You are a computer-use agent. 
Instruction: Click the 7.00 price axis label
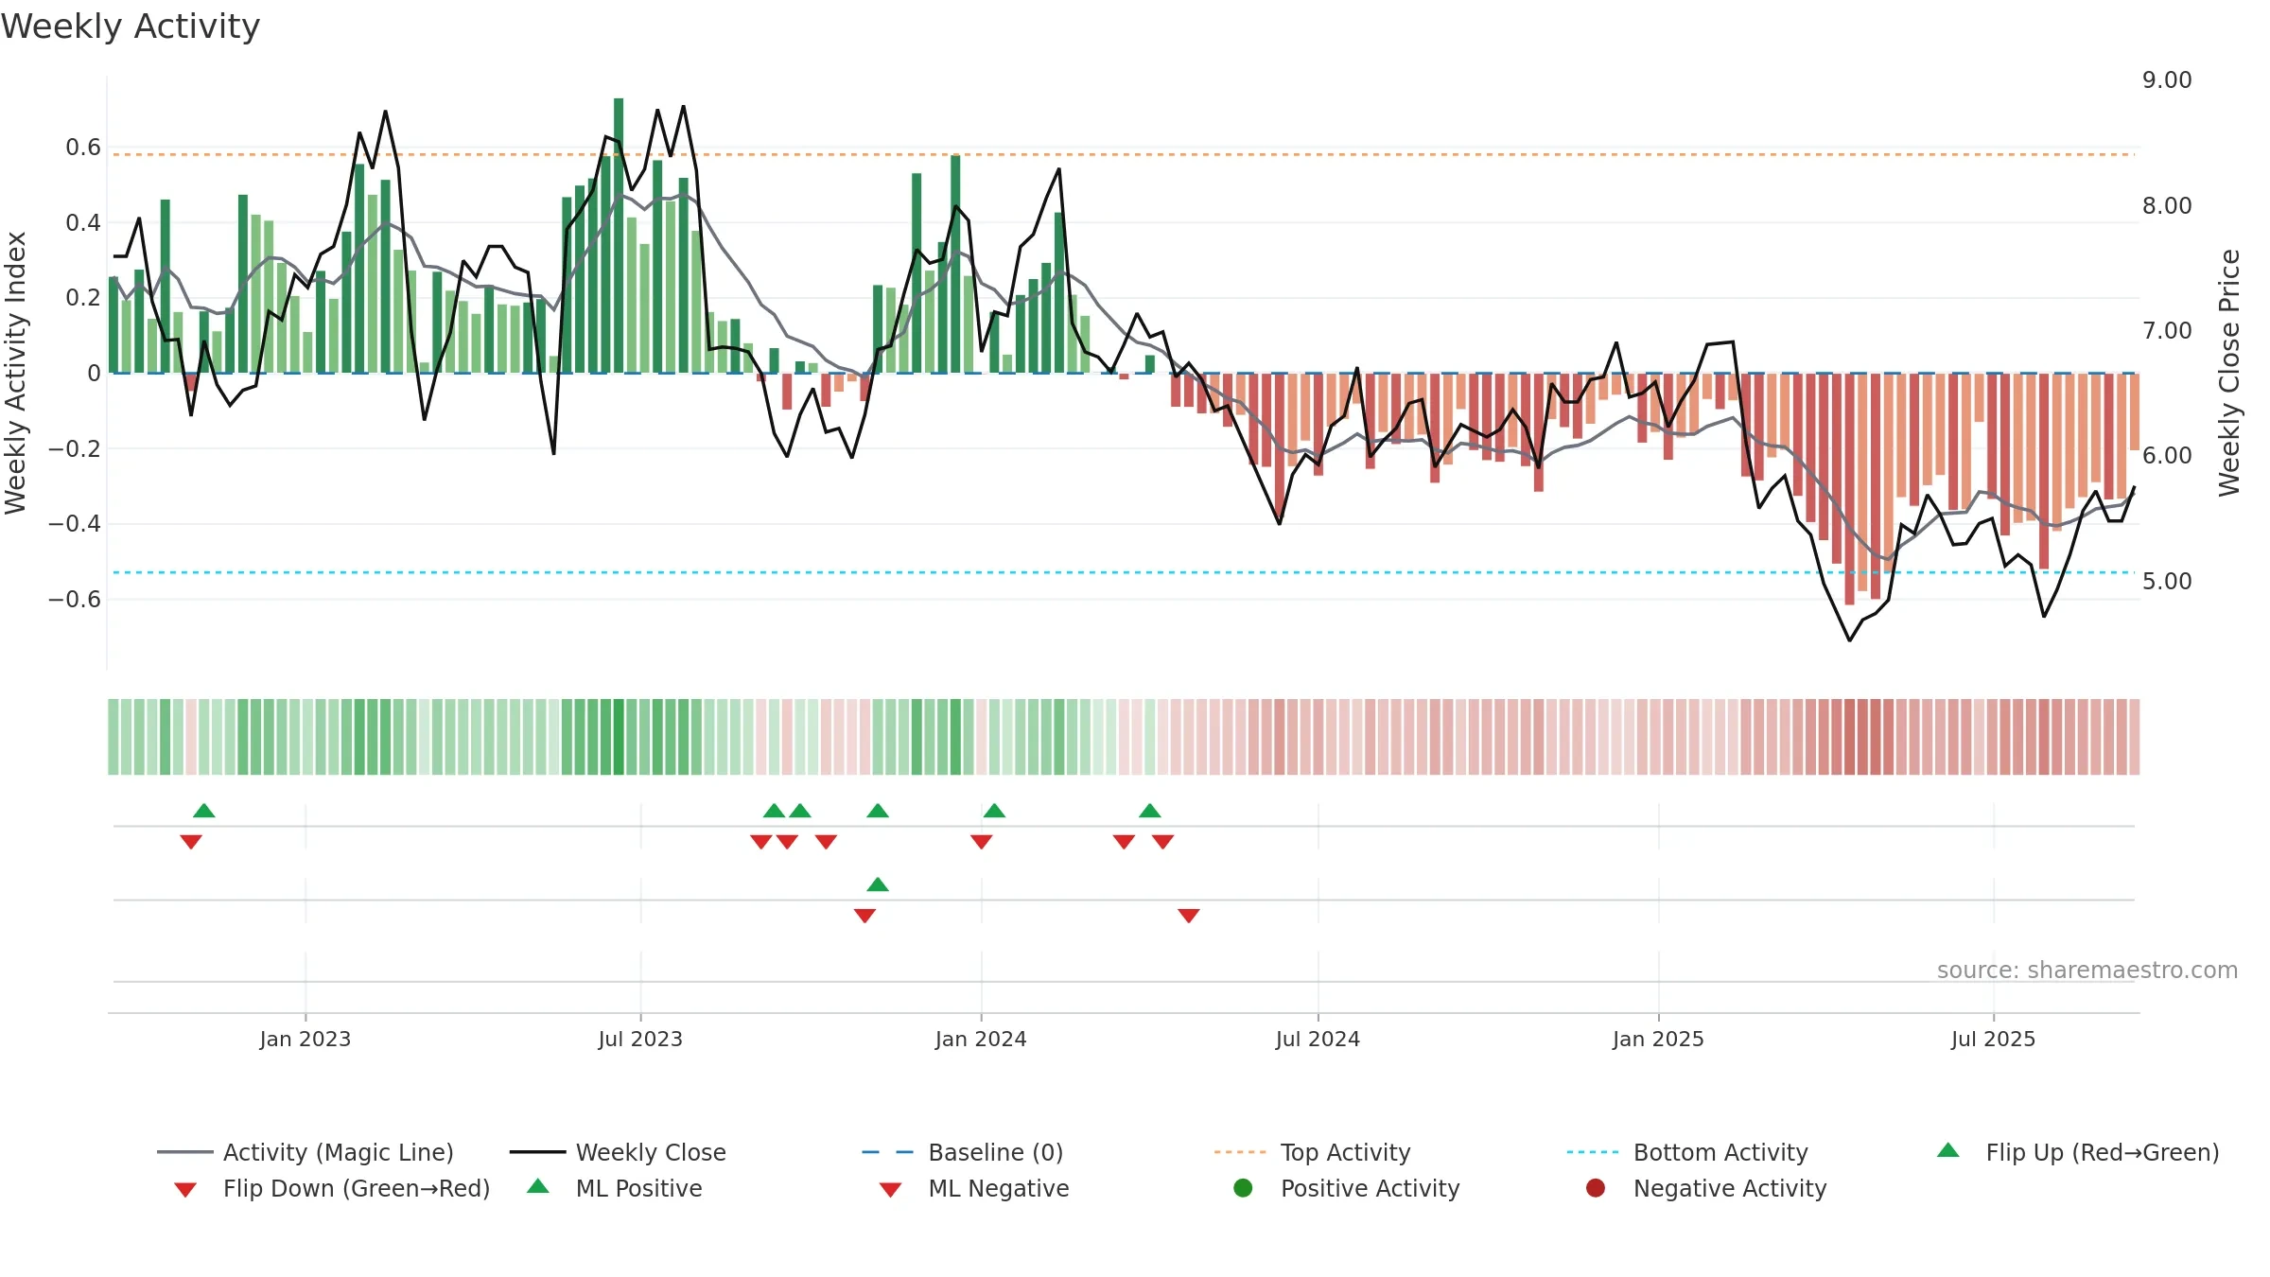[x=2167, y=331]
